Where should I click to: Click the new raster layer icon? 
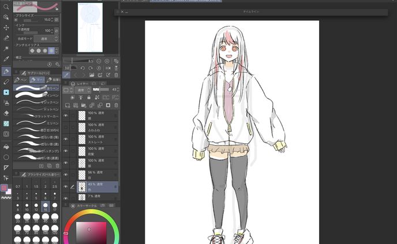pos(68,105)
